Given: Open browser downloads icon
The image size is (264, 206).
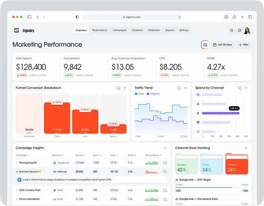Looking at the screenshot, I should point(226,17).
